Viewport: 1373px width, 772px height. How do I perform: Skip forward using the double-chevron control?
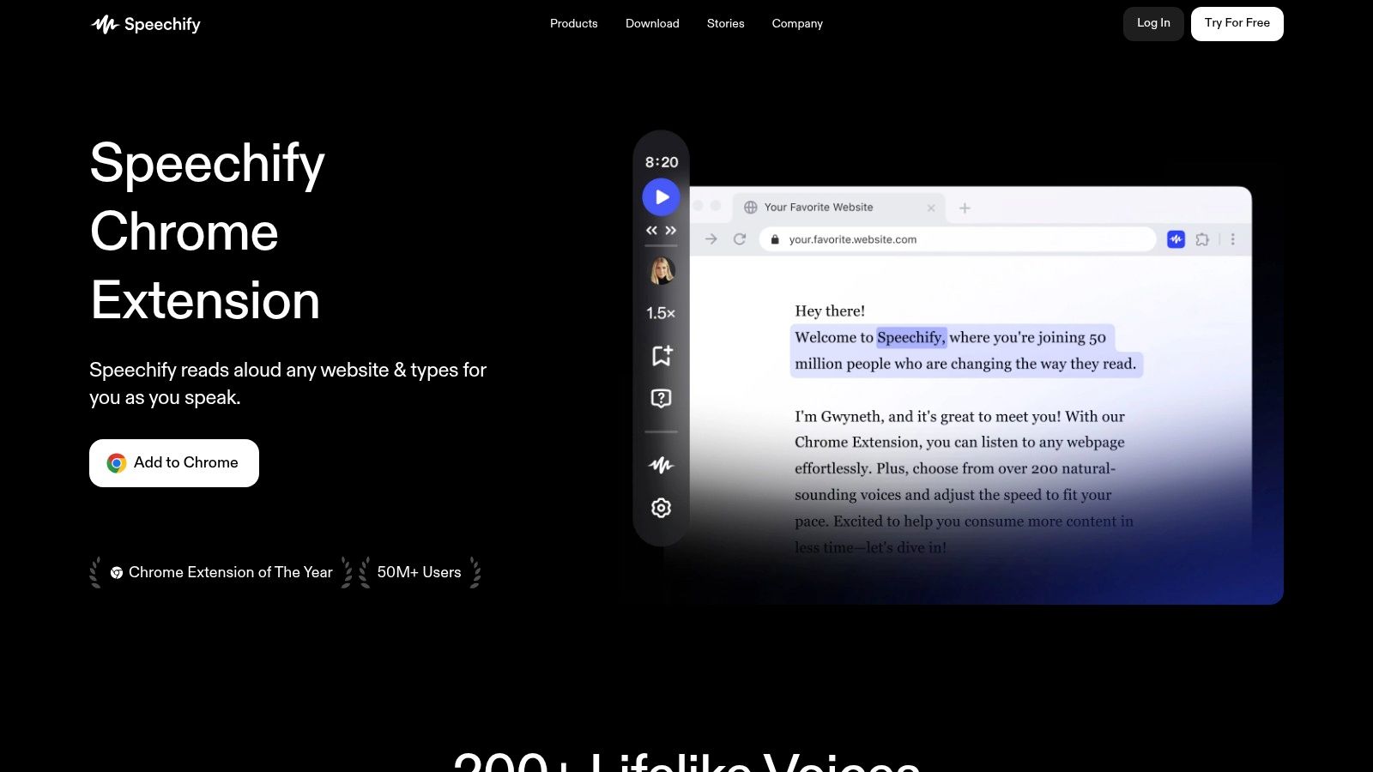[x=672, y=230]
